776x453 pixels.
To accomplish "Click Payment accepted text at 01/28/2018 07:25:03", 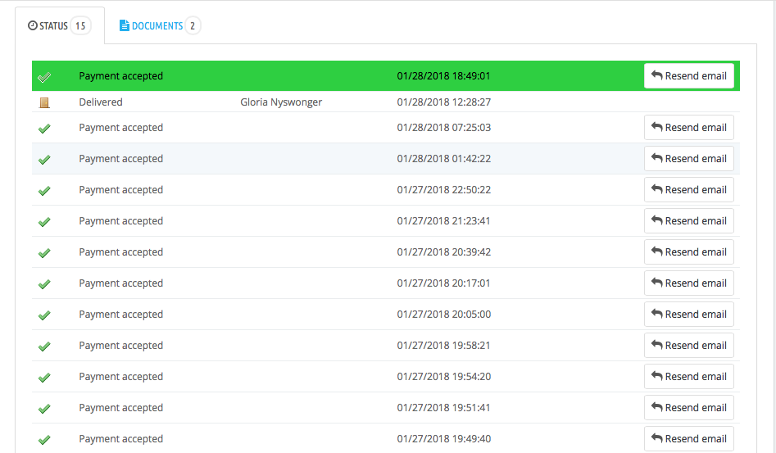I will (121, 128).
